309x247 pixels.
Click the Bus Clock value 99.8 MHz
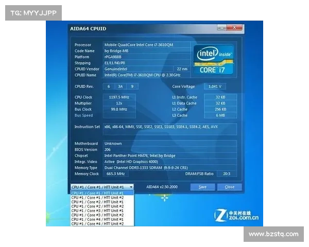click(x=119, y=109)
